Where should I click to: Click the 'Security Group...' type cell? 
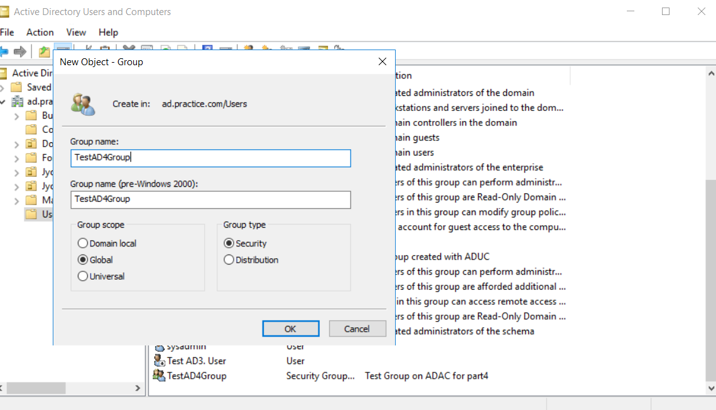(x=320, y=376)
